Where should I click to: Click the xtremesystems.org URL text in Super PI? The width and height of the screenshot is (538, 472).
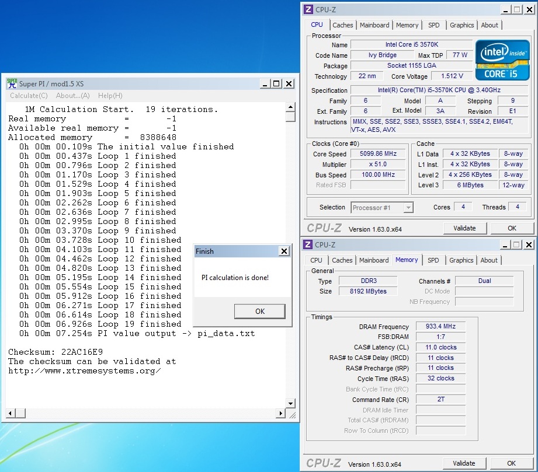click(84, 371)
